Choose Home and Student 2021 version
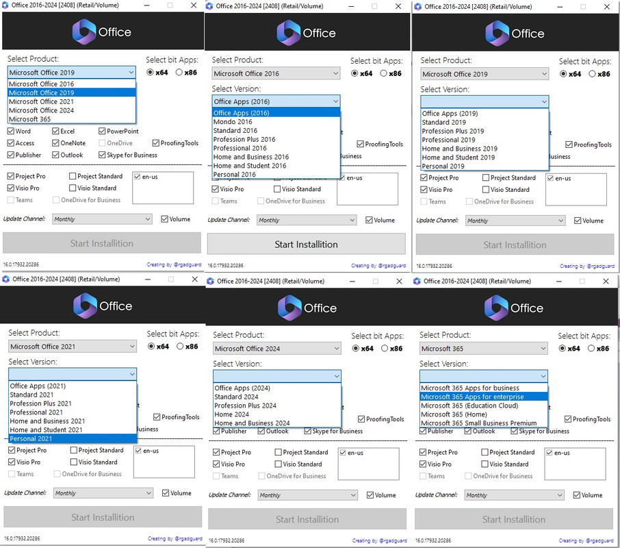Image resolution: width=620 pixels, height=548 pixels. tap(73, 430)
